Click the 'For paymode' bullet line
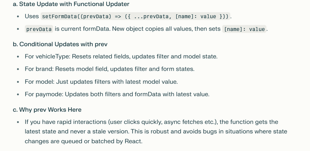Viewport: 310px width, 151px height. [117, 94]
